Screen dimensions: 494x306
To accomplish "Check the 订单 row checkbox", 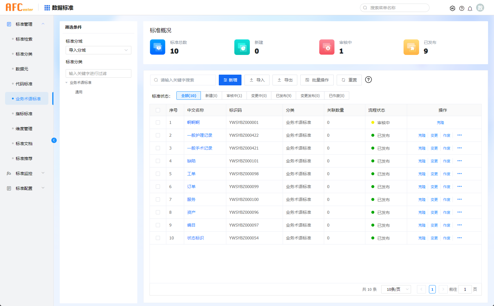I will 158,187.
